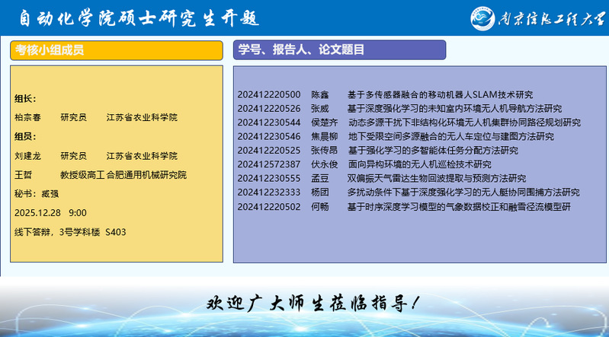This screenshot has height=337, width=609.
Task: Select 何畅's thesis entry row
Action: 403,206
